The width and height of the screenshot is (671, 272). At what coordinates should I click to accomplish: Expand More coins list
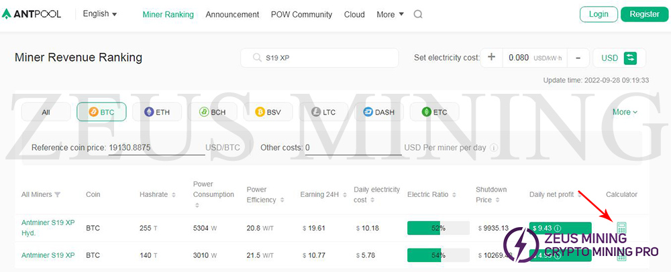click(625, 112)
